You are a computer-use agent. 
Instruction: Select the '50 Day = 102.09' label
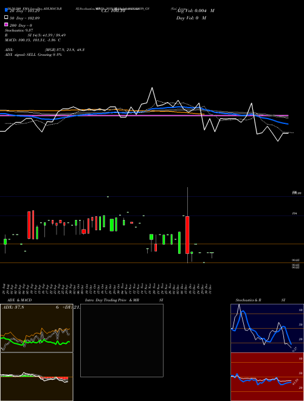(x=24, y=18)
